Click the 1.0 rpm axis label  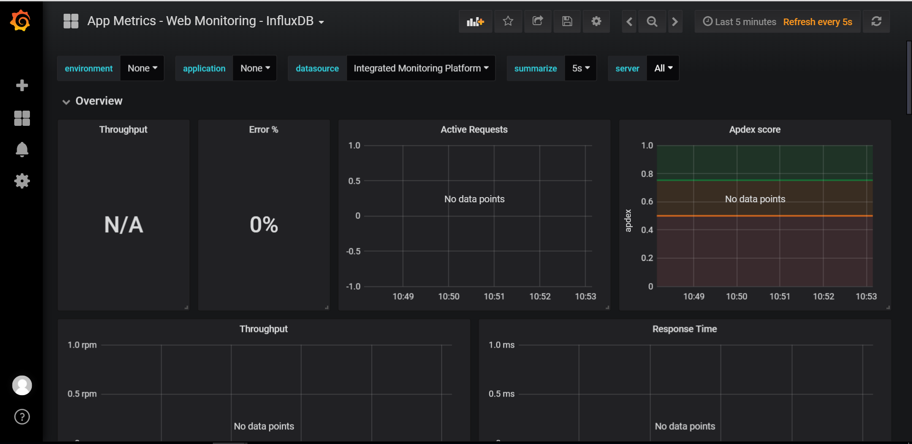(x=82, y=345)
